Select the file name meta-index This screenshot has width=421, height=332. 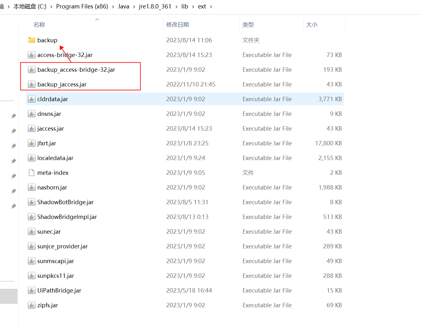[53, 173]
